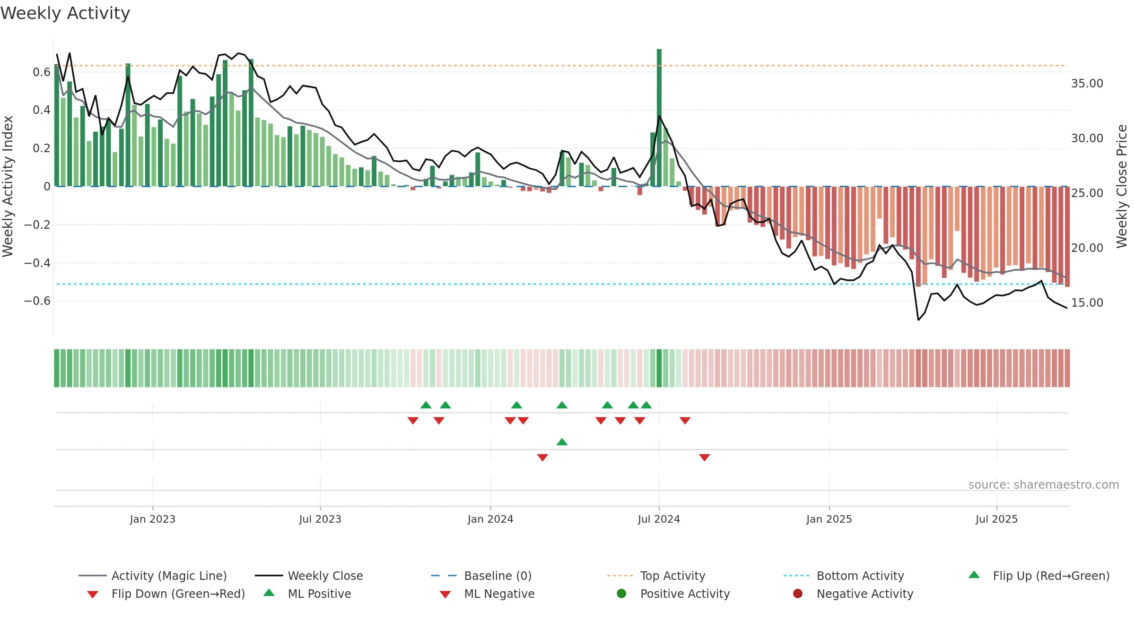The image size is (1135, 638).
Task: Click the darkest green heatmap strip cell near Jul 2024
Action: click(x=659, y=368)
